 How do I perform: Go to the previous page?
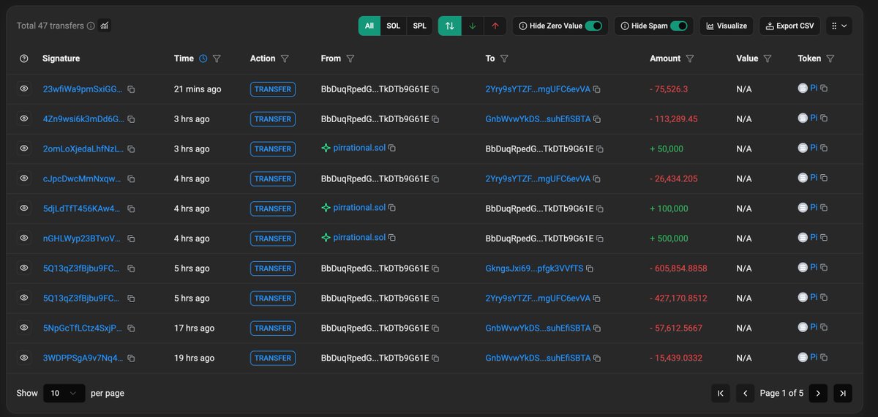(x=745, y=393)
